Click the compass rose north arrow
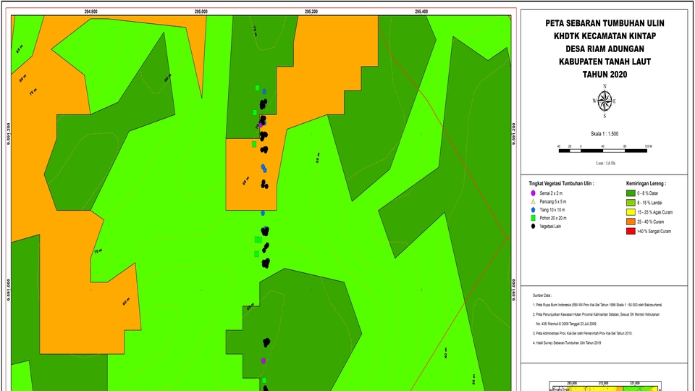Viewport: 695px width, 391px height. (x=605, y=101)
